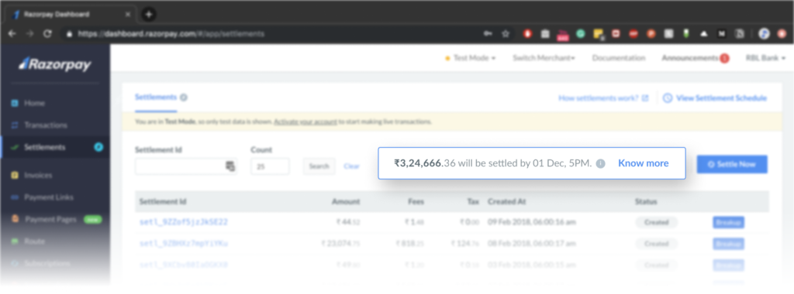The image size is (794, 294).
Task: Open the How settlements work? link
Action: click(x=603, y=98)
